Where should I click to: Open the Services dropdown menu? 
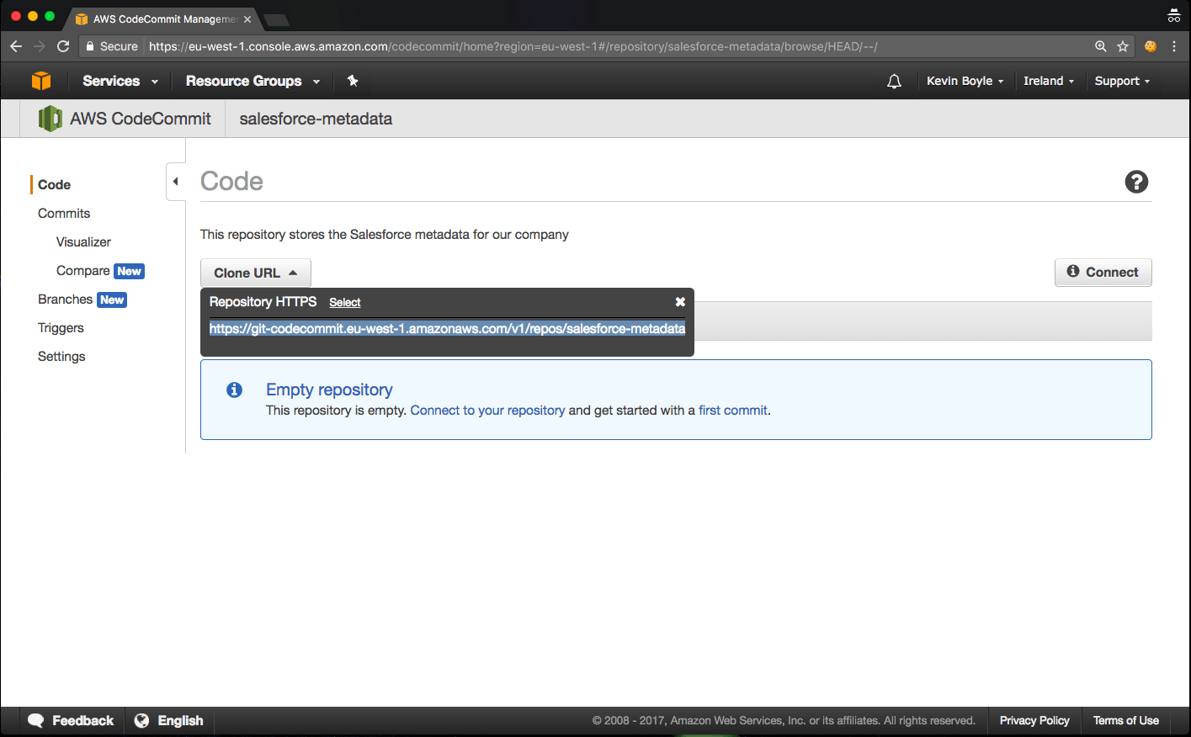pos(120,81)
